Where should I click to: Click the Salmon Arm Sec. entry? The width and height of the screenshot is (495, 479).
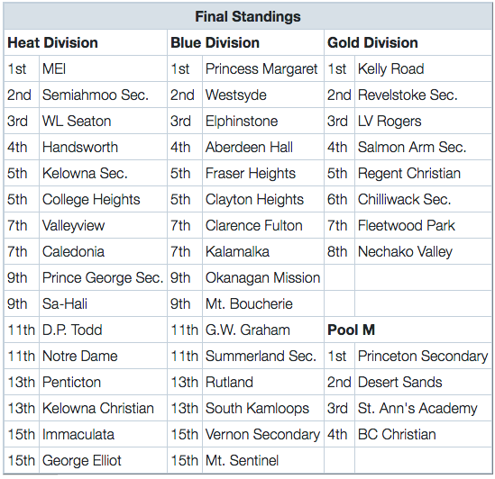(x=424, y=147)
